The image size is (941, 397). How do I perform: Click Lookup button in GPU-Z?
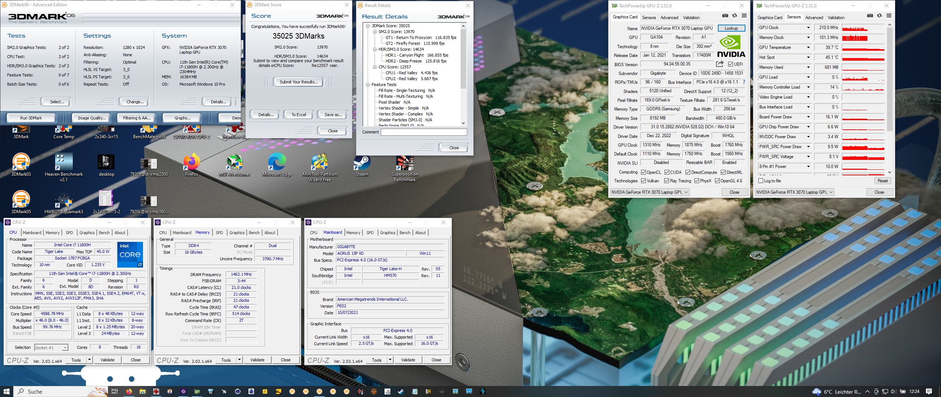point(731,28)
